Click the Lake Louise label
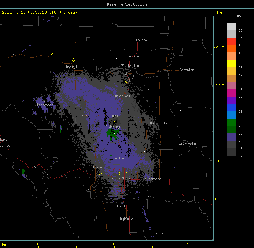 coord(5,143)
